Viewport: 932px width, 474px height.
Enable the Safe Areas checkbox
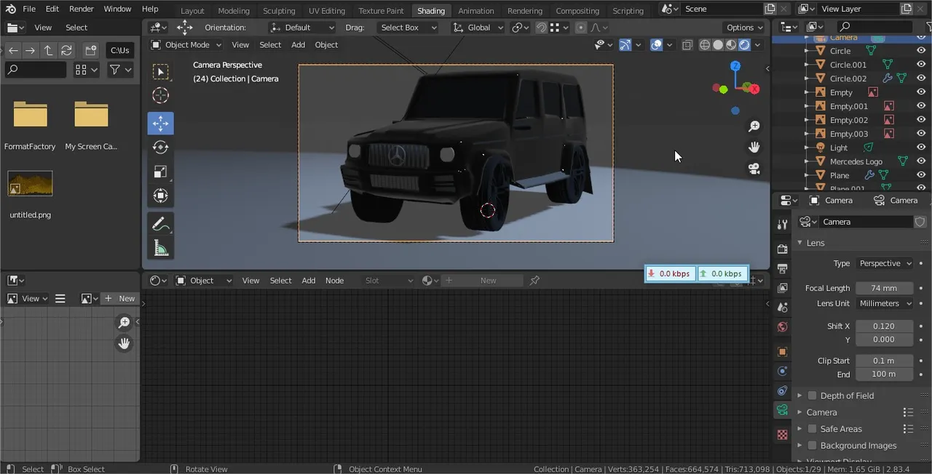tap(813, 429)
